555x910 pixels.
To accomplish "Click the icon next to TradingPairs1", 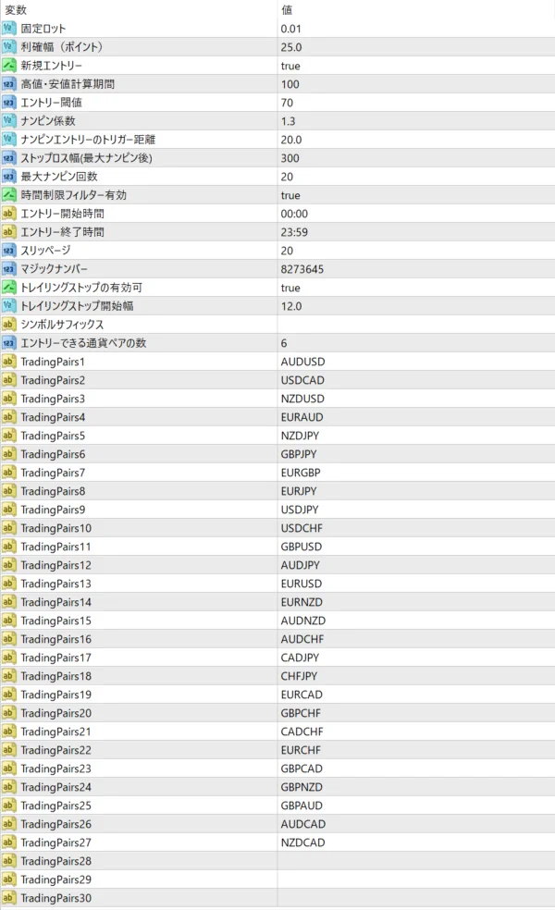I will coord(9,362).
